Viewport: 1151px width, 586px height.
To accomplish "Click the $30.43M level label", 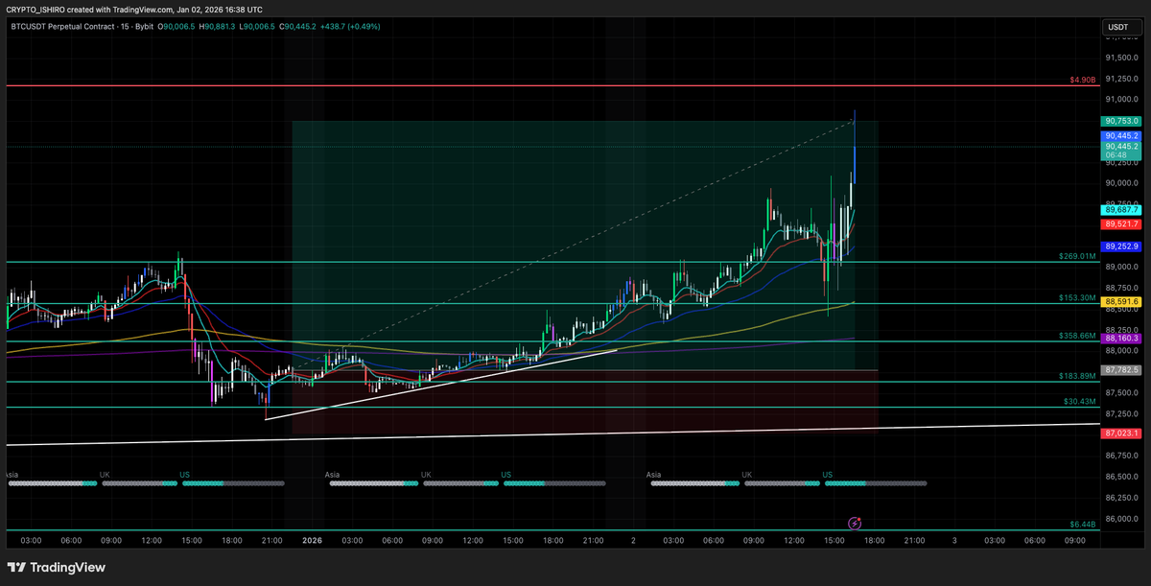I will [1079, 401].
